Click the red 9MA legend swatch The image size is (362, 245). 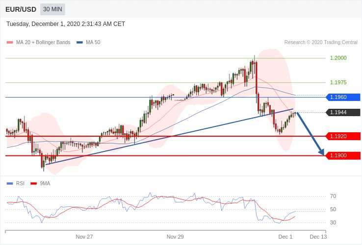[34, 184]
